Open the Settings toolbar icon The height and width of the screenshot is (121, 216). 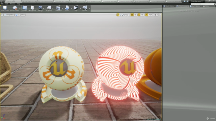pyautogui.click(x=40, y=8)
